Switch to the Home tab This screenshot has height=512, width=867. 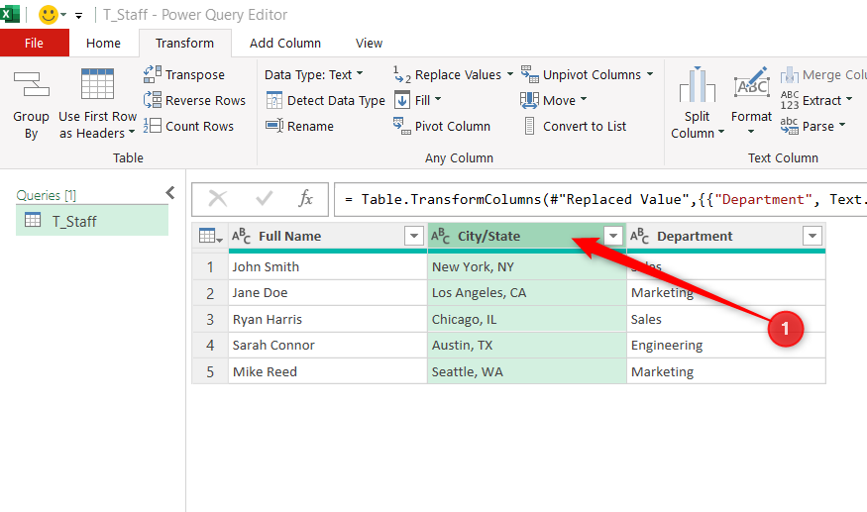103,44
